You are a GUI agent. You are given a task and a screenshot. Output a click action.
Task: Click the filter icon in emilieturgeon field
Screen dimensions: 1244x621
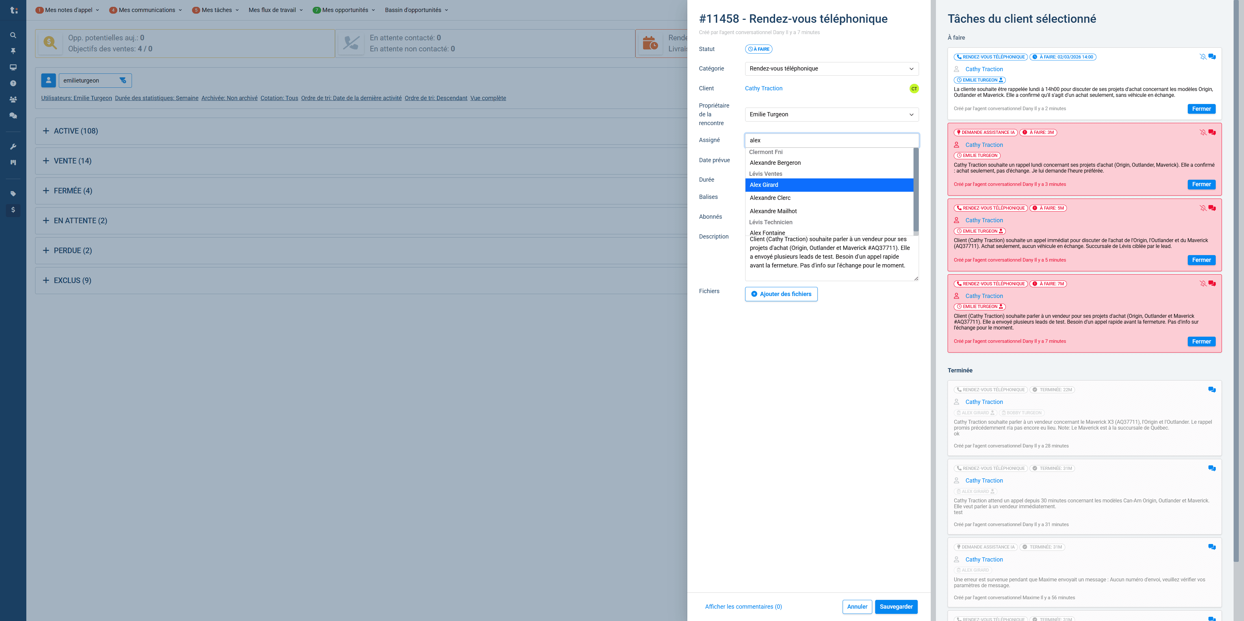point(123,81)
